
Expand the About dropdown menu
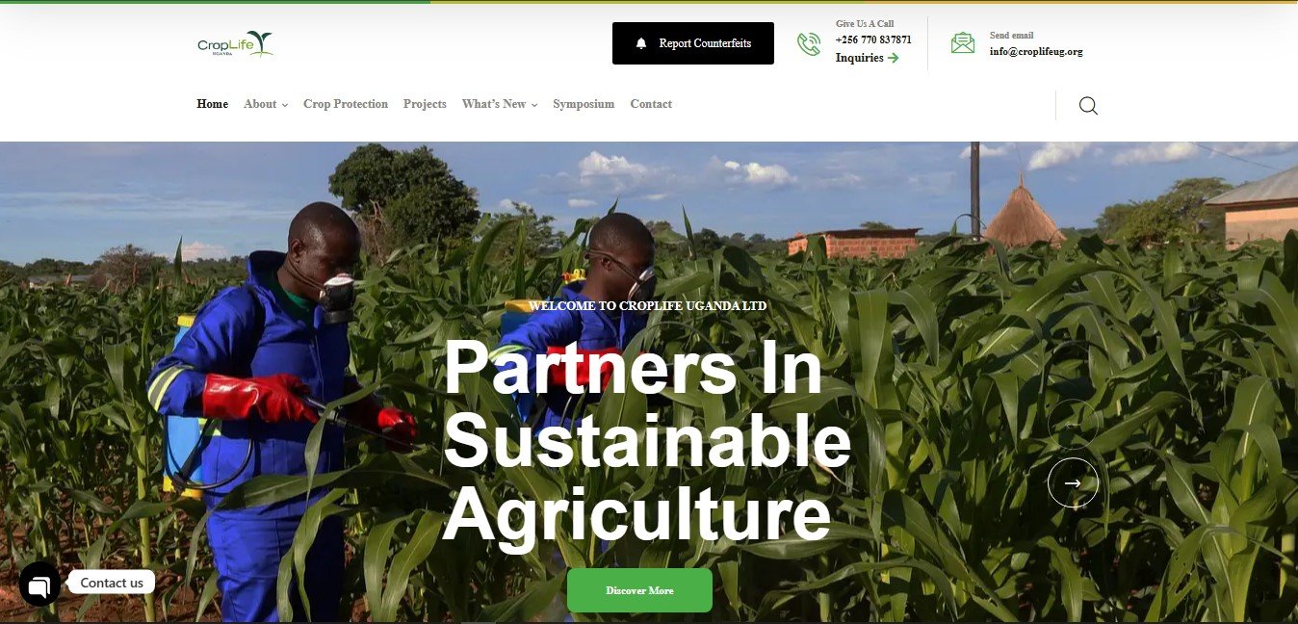pos(266,104)
